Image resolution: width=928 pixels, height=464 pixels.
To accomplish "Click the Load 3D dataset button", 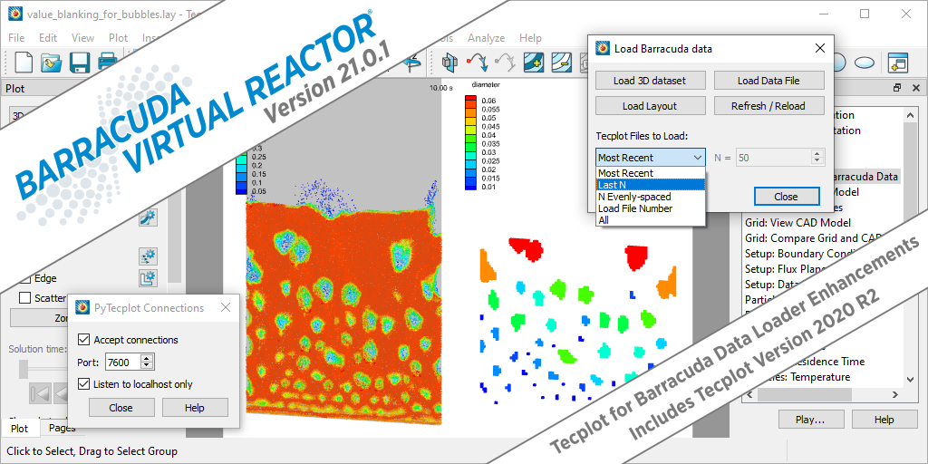I will click(x=651, y=80).
